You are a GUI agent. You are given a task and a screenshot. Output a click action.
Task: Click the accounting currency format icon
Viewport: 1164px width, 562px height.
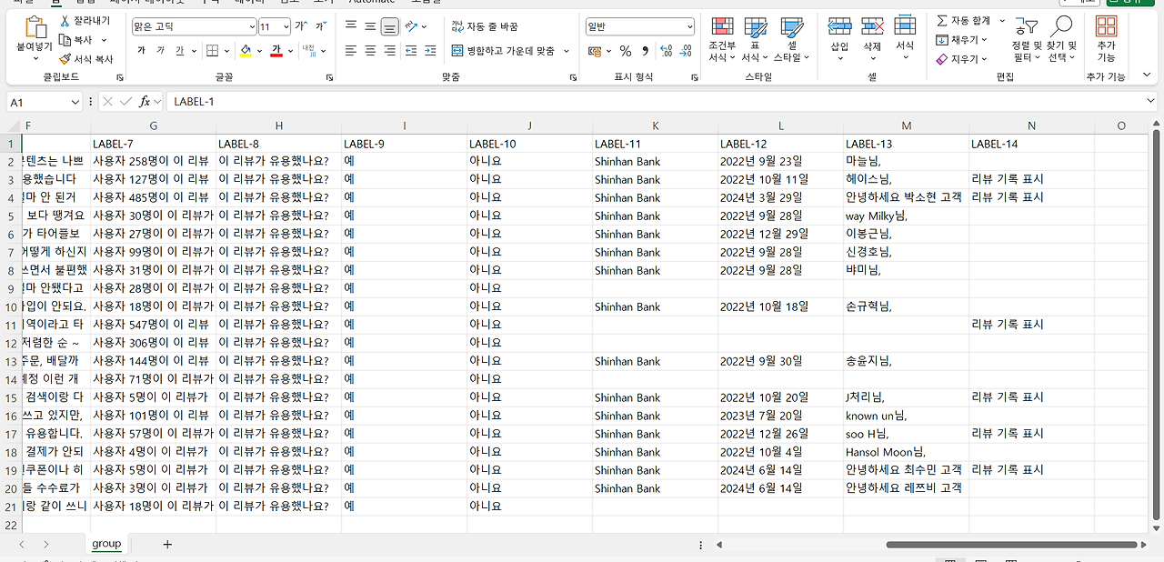click(x=595, y=51)
